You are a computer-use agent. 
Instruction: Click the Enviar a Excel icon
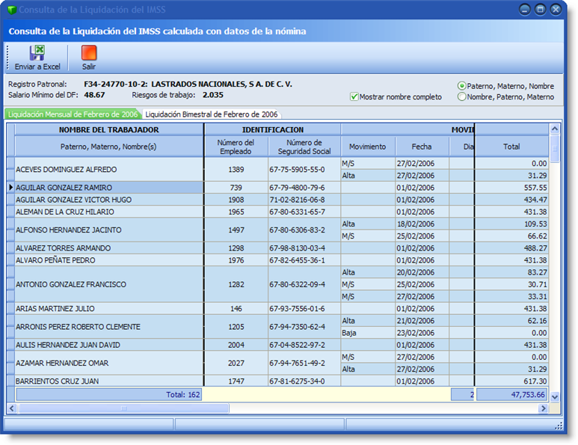click(37, 52)
